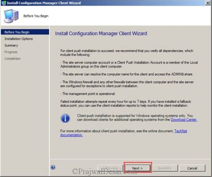Click the 'Install Configuration Manager Client Wizard' heading
The width and height of the screenshot is (212, 177).
click(101, 34)
